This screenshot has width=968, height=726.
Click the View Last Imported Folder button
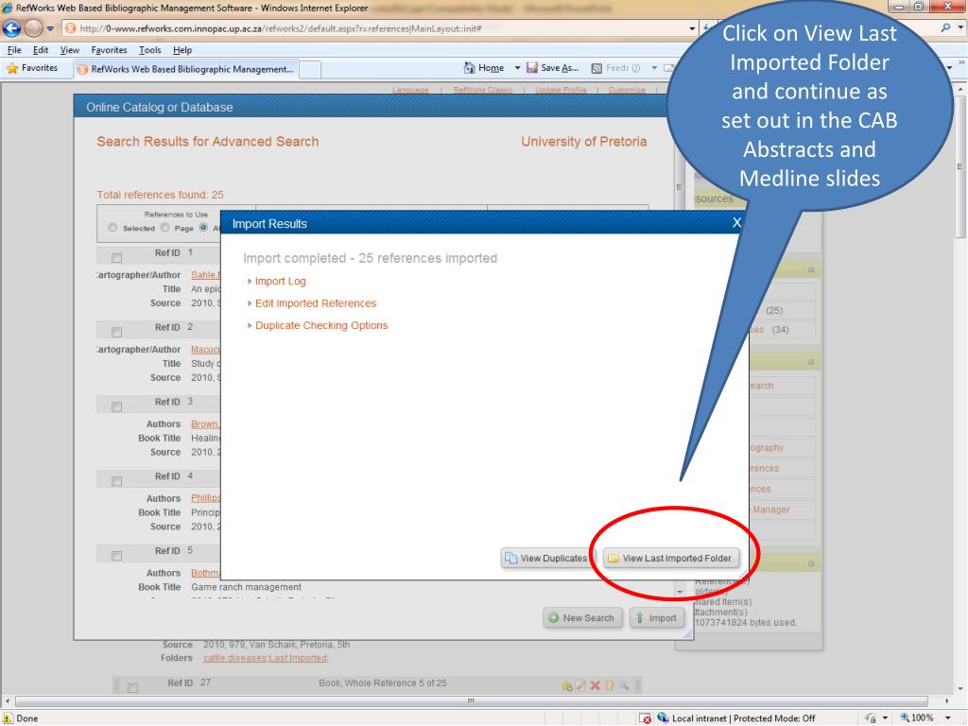pyautogui.click(x=670, y=558)
